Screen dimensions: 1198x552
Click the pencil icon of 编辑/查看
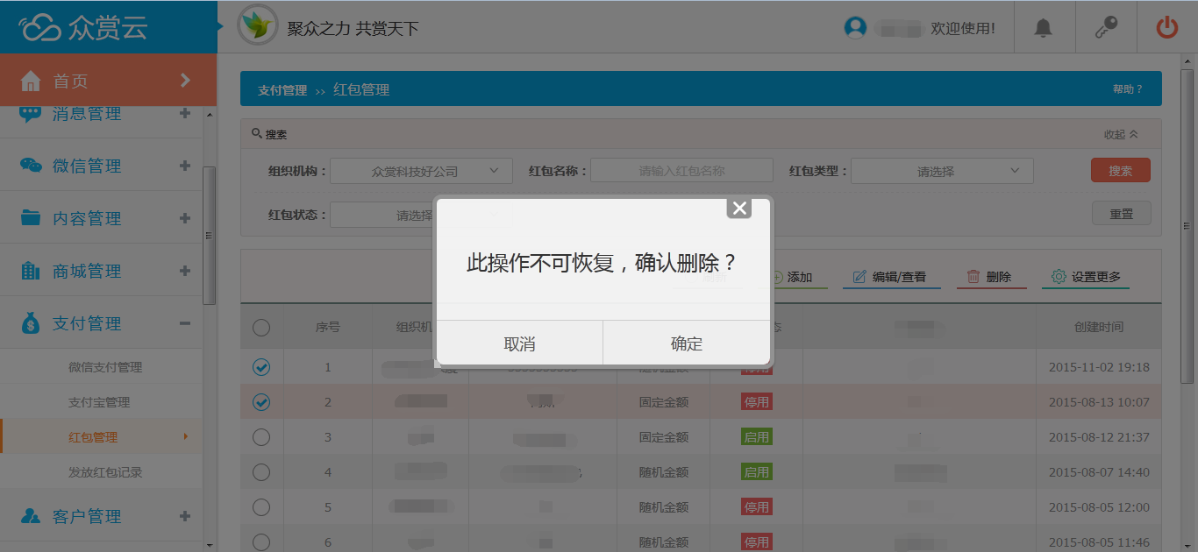pyautogui.click(x=859, y=277)
